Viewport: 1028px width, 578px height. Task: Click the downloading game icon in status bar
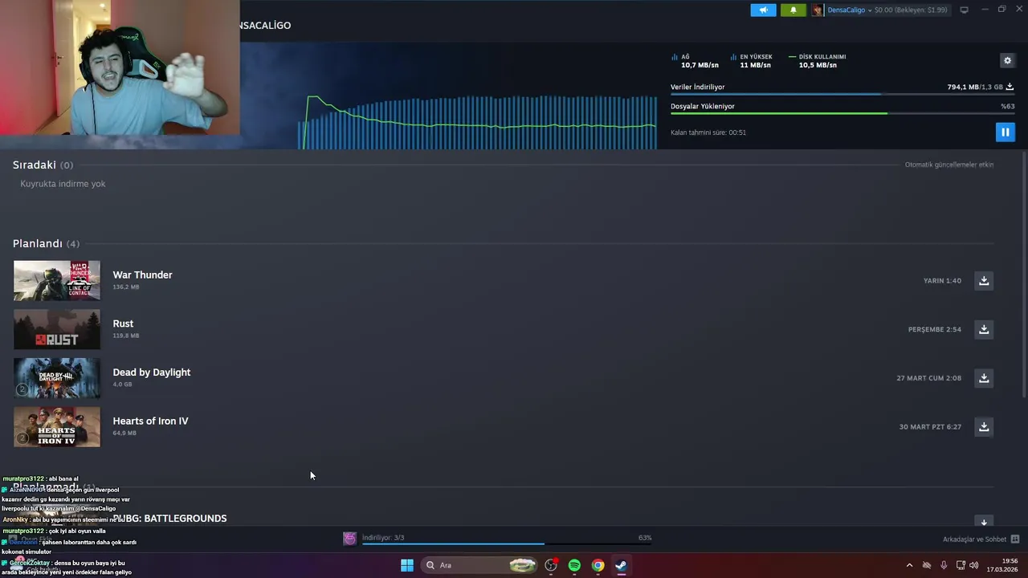[x=349, y=539]
